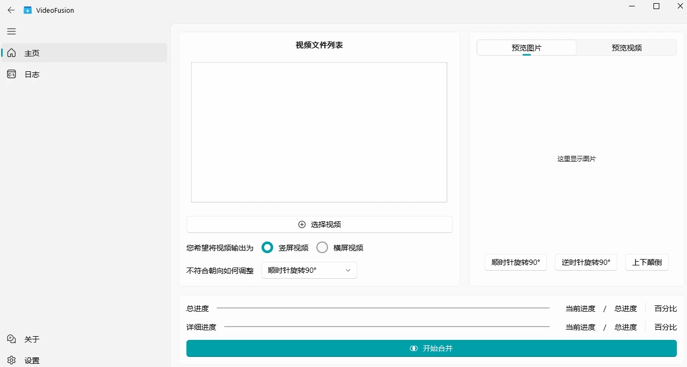Image resolution: width=687 pixels, height=367 pixels.
Task: Click the 逆时针旋转90° button
Action: coord(586,262)
